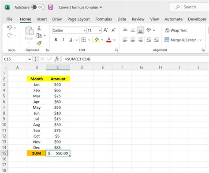Click the Merge & Center button
Image resolution: width=209 pixels, height=173 pixels.
pos(180,40)
